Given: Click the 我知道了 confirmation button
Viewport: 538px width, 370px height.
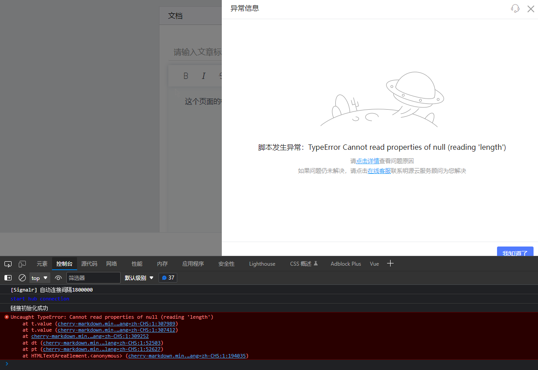Looking at the screenshot, I should pos(515,253).
